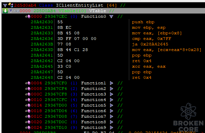Click the 'mov ebp, esp' instruction
The width and height of the screenshot is (205, 133).
pos(149,28)
